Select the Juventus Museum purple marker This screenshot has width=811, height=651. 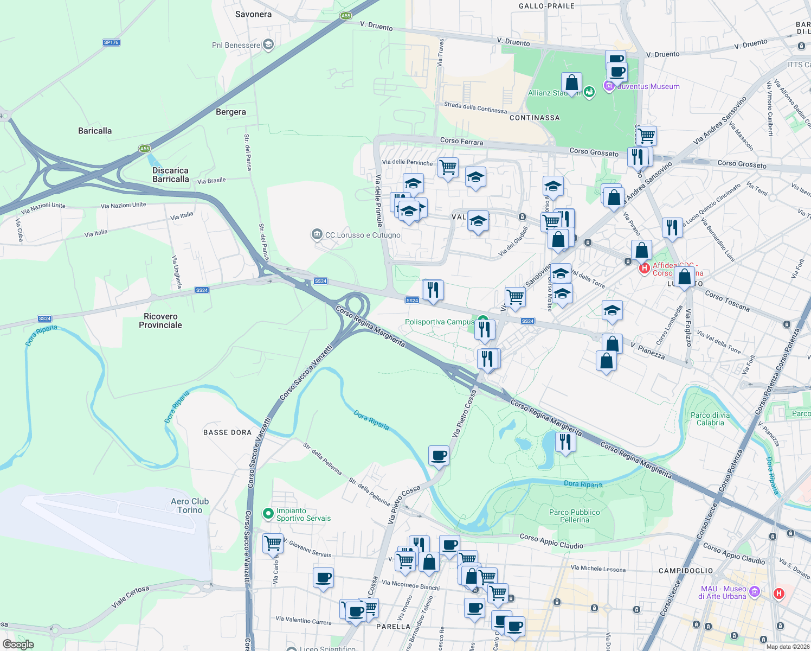pos(609,86)
